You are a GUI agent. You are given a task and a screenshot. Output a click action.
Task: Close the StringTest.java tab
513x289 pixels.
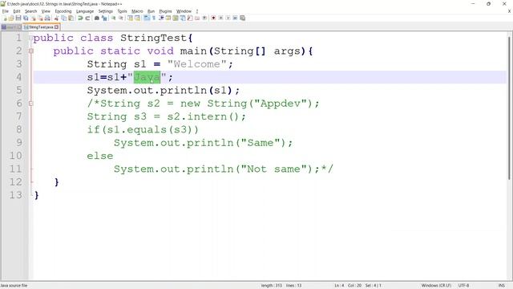(57, 27)
